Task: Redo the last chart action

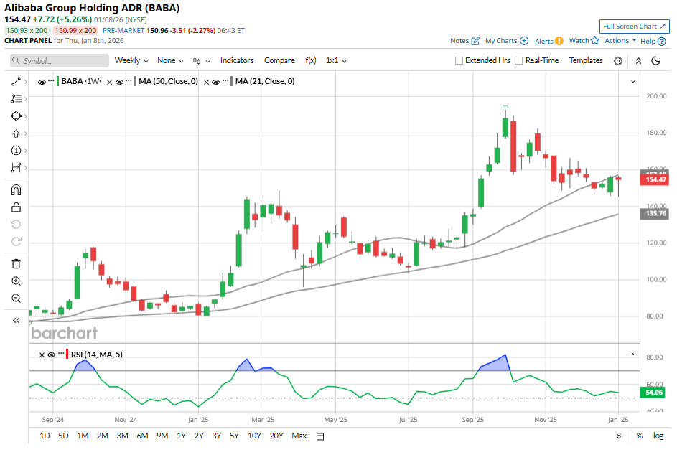Action: point(16,242)
